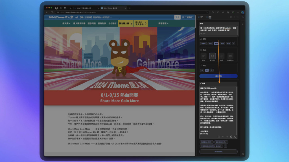Add a new browser tab with plus
Screen dimensions: 289x162
tap(130, 8)
